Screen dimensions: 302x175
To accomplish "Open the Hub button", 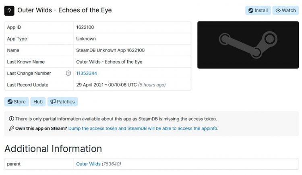I will click(38, 102).
